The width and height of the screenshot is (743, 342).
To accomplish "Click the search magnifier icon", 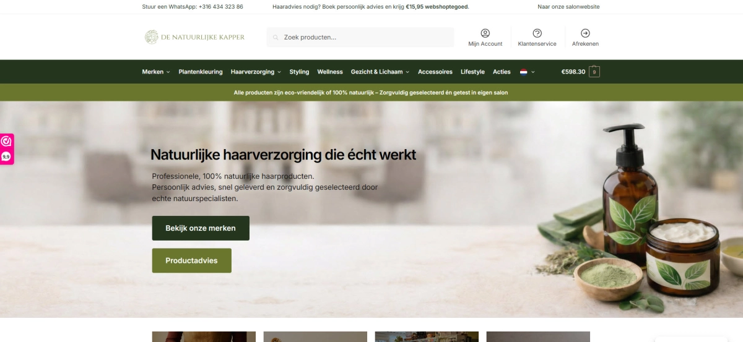I will point(276,37).
